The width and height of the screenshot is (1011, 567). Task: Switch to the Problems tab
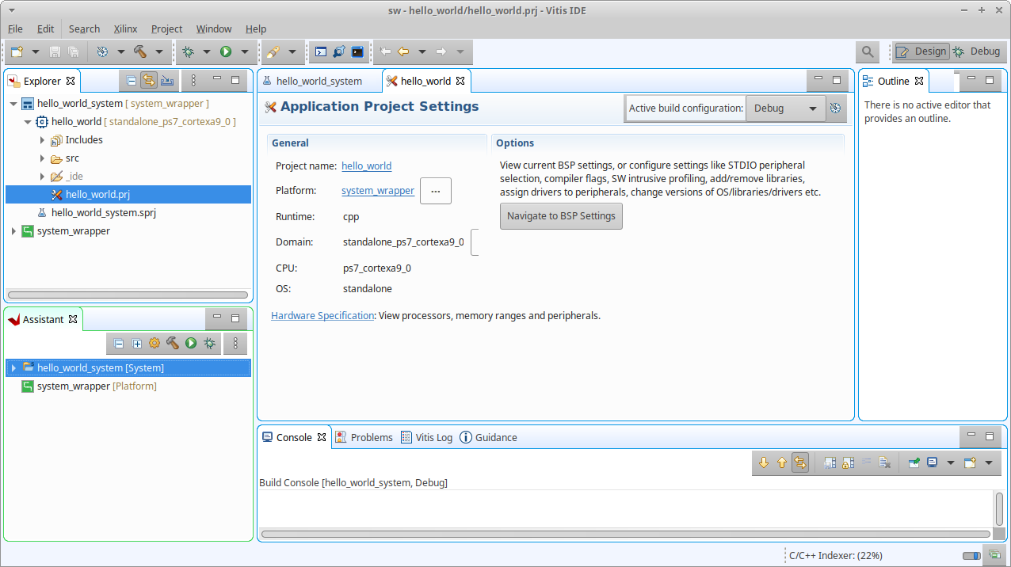pyautogui.click(x=364, y=437)
